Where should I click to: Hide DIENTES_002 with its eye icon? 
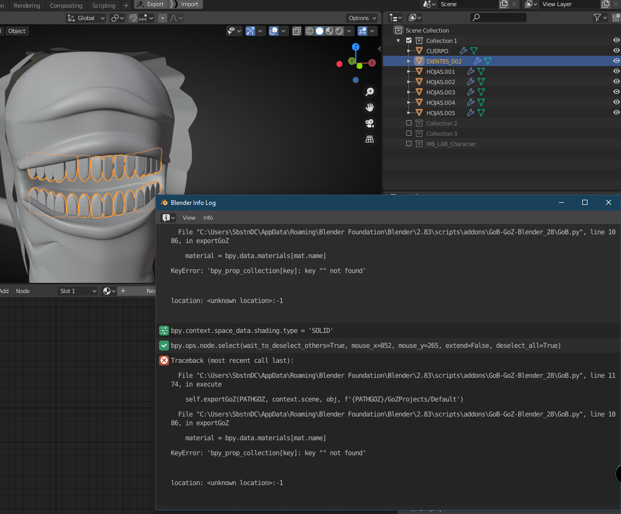pos(616,61)
